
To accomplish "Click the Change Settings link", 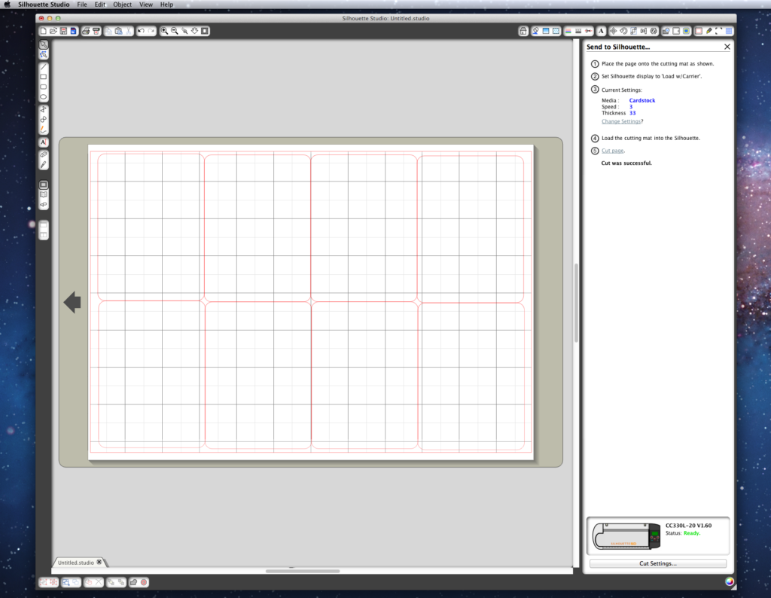I will click(620, 121).
